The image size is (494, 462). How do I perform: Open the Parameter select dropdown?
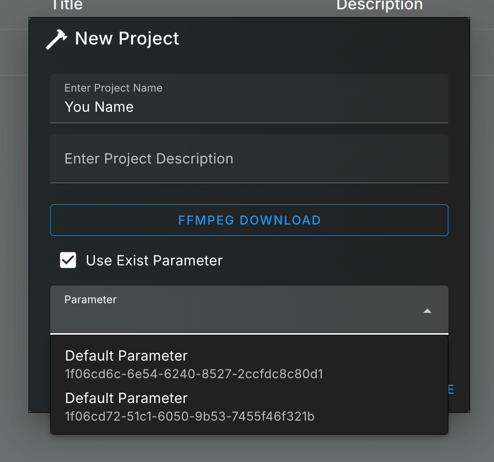tap(249, 310)
